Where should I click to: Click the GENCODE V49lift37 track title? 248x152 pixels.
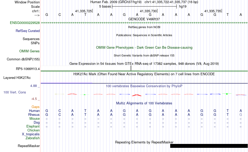coord(144,19)
